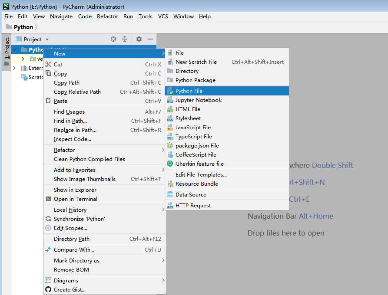Click Edit File Templates...

click(x=227, y=174)
